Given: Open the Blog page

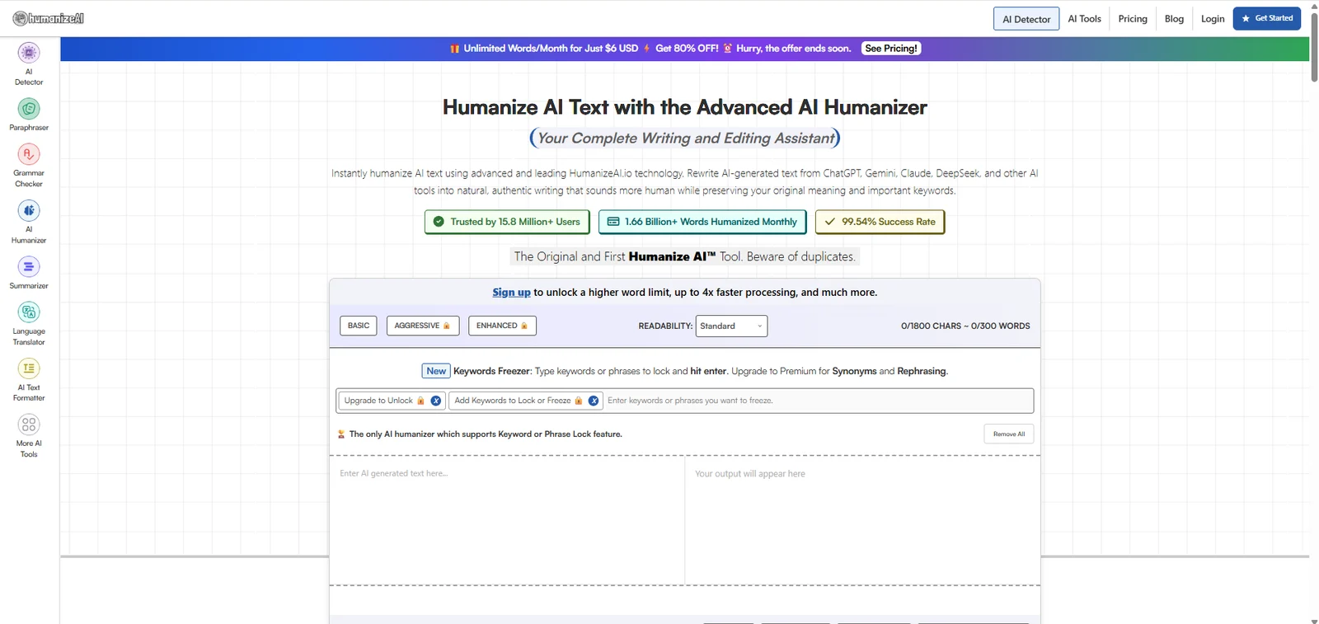Looking at the screenshot, I should coord(1174,19).
